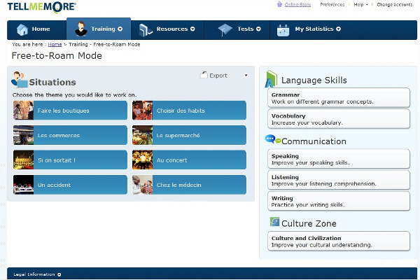Select the Les commerces situation
The image size is (420, 280).
pos(70,135)
